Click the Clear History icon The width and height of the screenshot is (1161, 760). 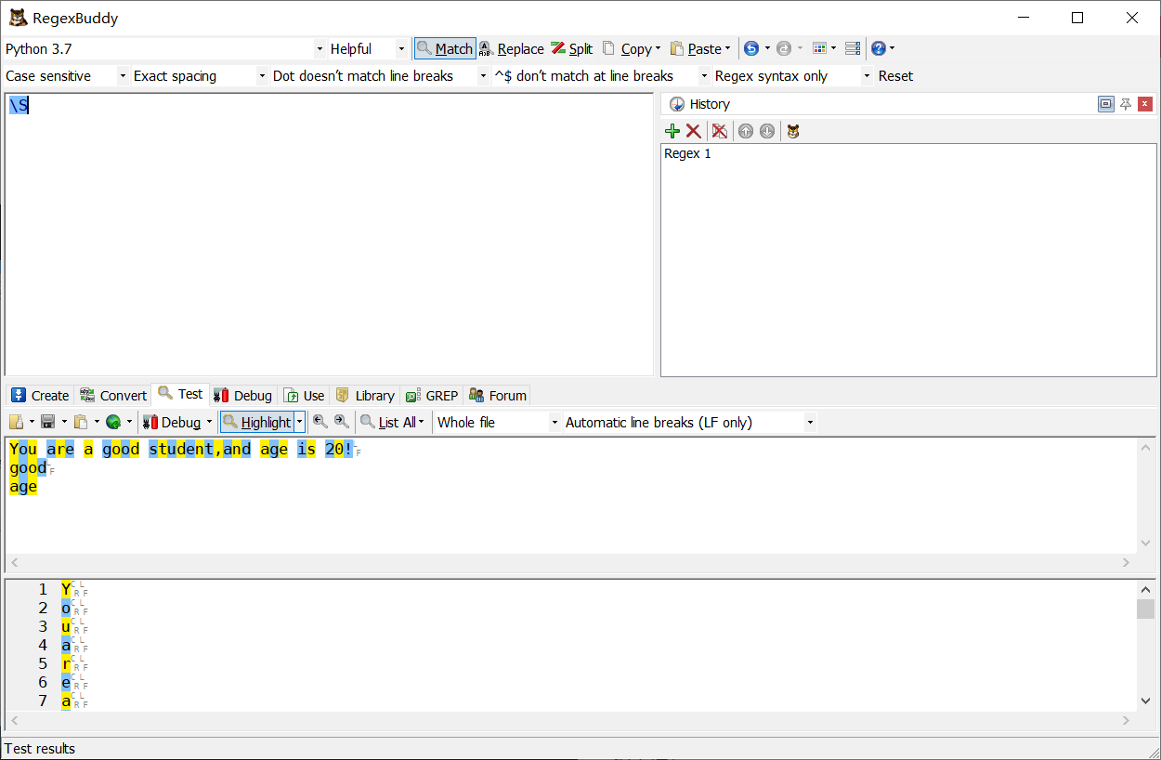tap(720, 131)
